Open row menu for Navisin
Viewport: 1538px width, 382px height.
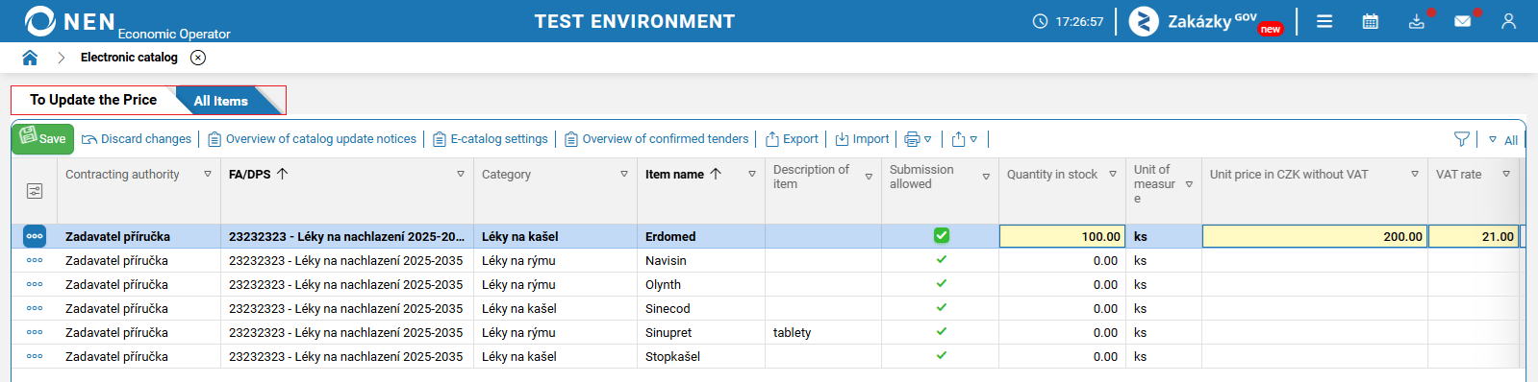[35, 260]
